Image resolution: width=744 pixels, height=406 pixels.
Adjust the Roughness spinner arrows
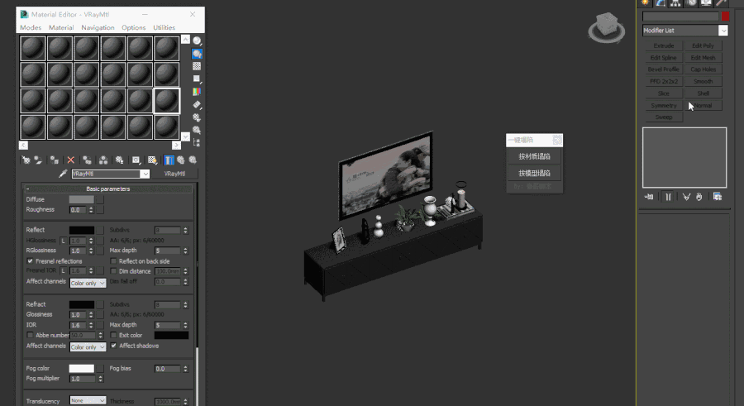(x=91, y=210)
